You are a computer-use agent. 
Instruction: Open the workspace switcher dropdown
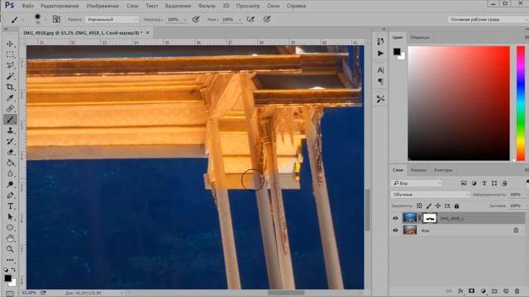pyautogui.click(x=488, y=19)
